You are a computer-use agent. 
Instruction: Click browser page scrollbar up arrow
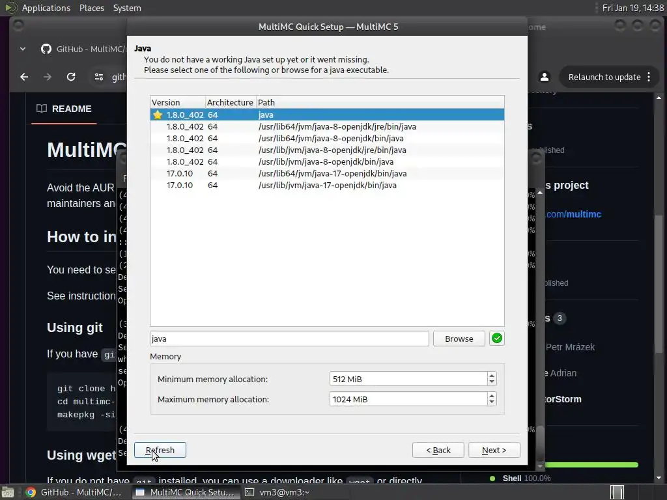(x=659, y=98)
